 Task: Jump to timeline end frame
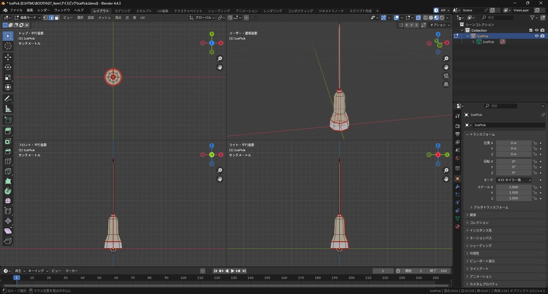click(244, 271)
